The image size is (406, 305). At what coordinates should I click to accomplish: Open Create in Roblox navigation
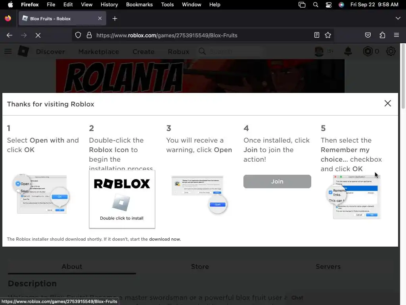144,52
